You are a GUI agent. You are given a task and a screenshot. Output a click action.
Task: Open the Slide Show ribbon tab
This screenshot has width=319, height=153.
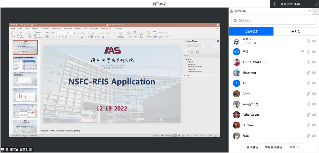click(68, 29)
